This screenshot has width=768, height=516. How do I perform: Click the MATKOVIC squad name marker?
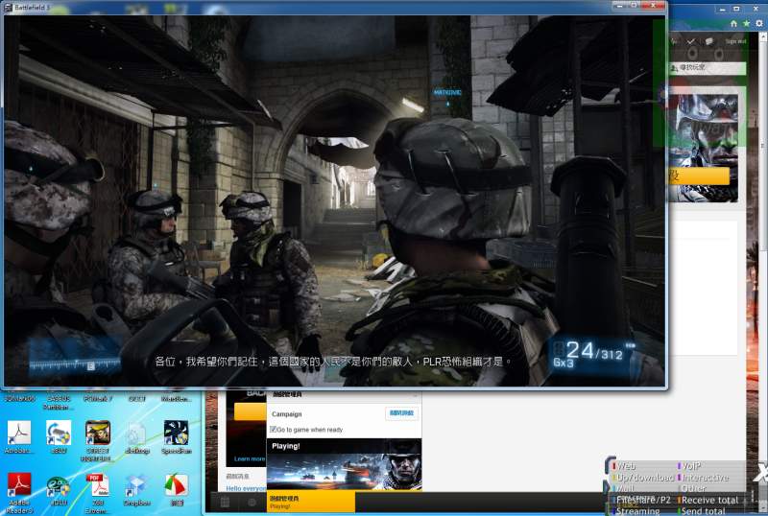(447, 92)
